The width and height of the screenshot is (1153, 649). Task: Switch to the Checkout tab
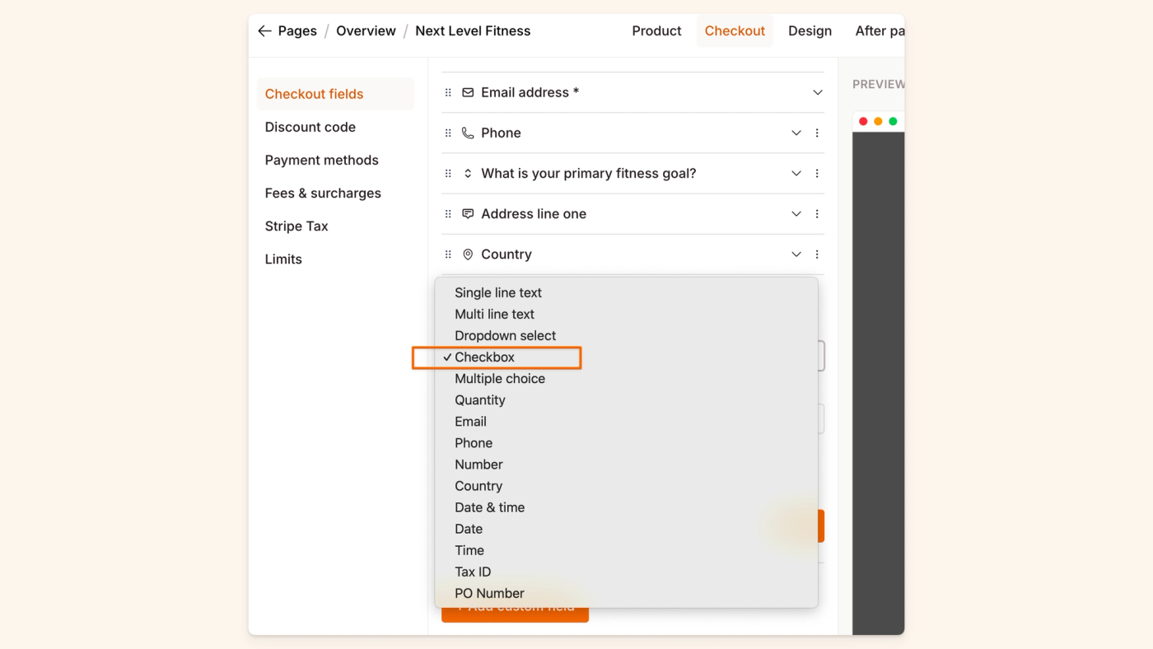735,30
